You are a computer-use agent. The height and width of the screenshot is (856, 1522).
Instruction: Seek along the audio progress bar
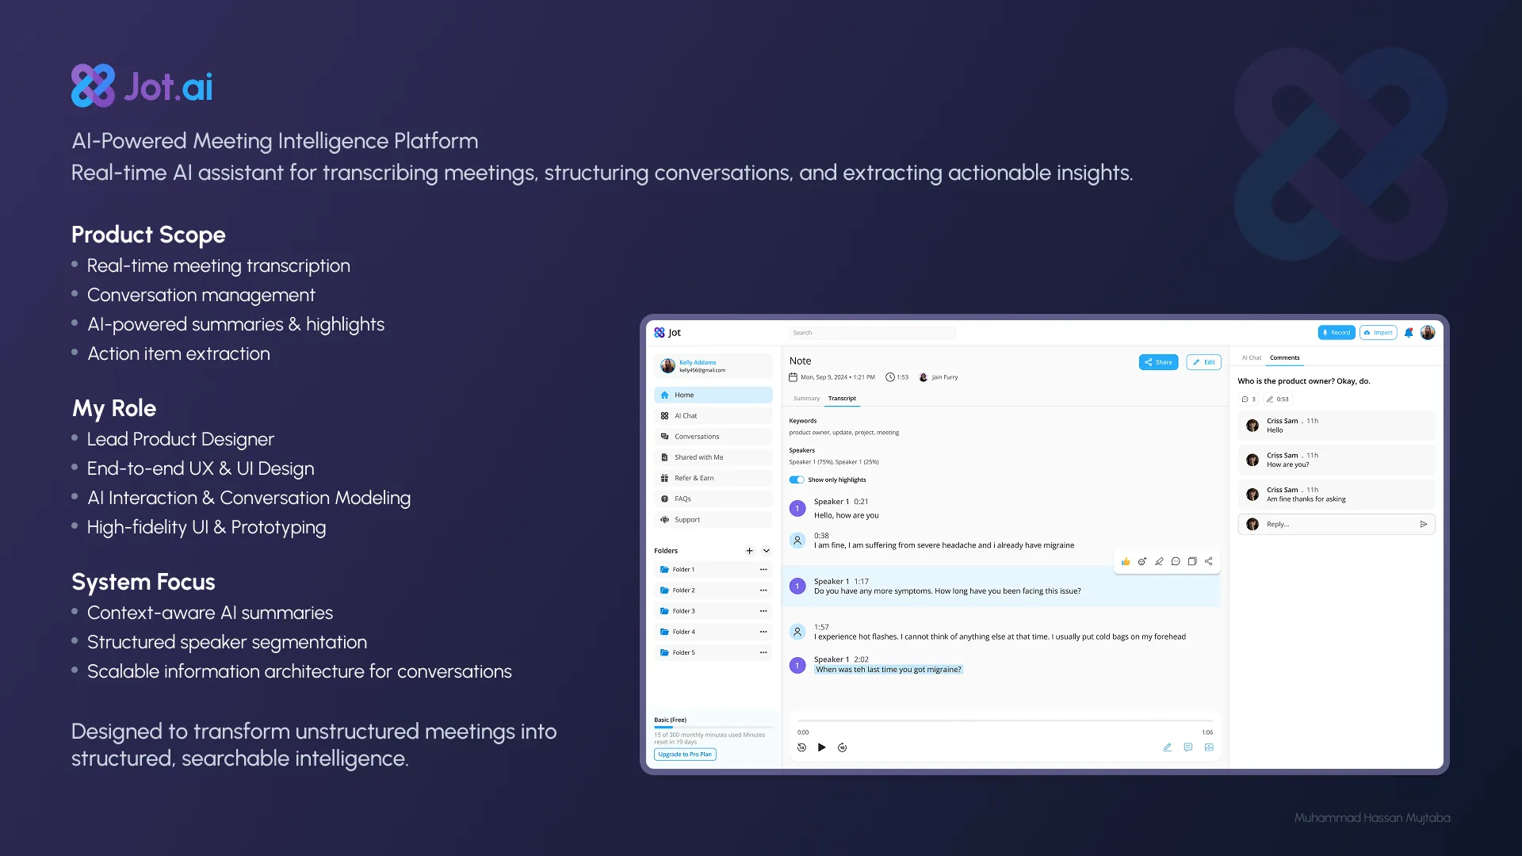(1004, 720)
